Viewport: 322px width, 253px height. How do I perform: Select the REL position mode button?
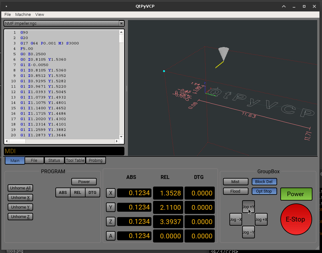pyautogui.click(x=78, y=193)
